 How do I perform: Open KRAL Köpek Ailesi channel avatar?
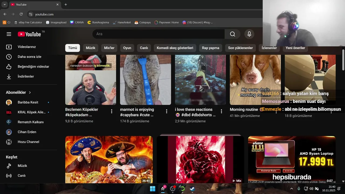point(9,112)
